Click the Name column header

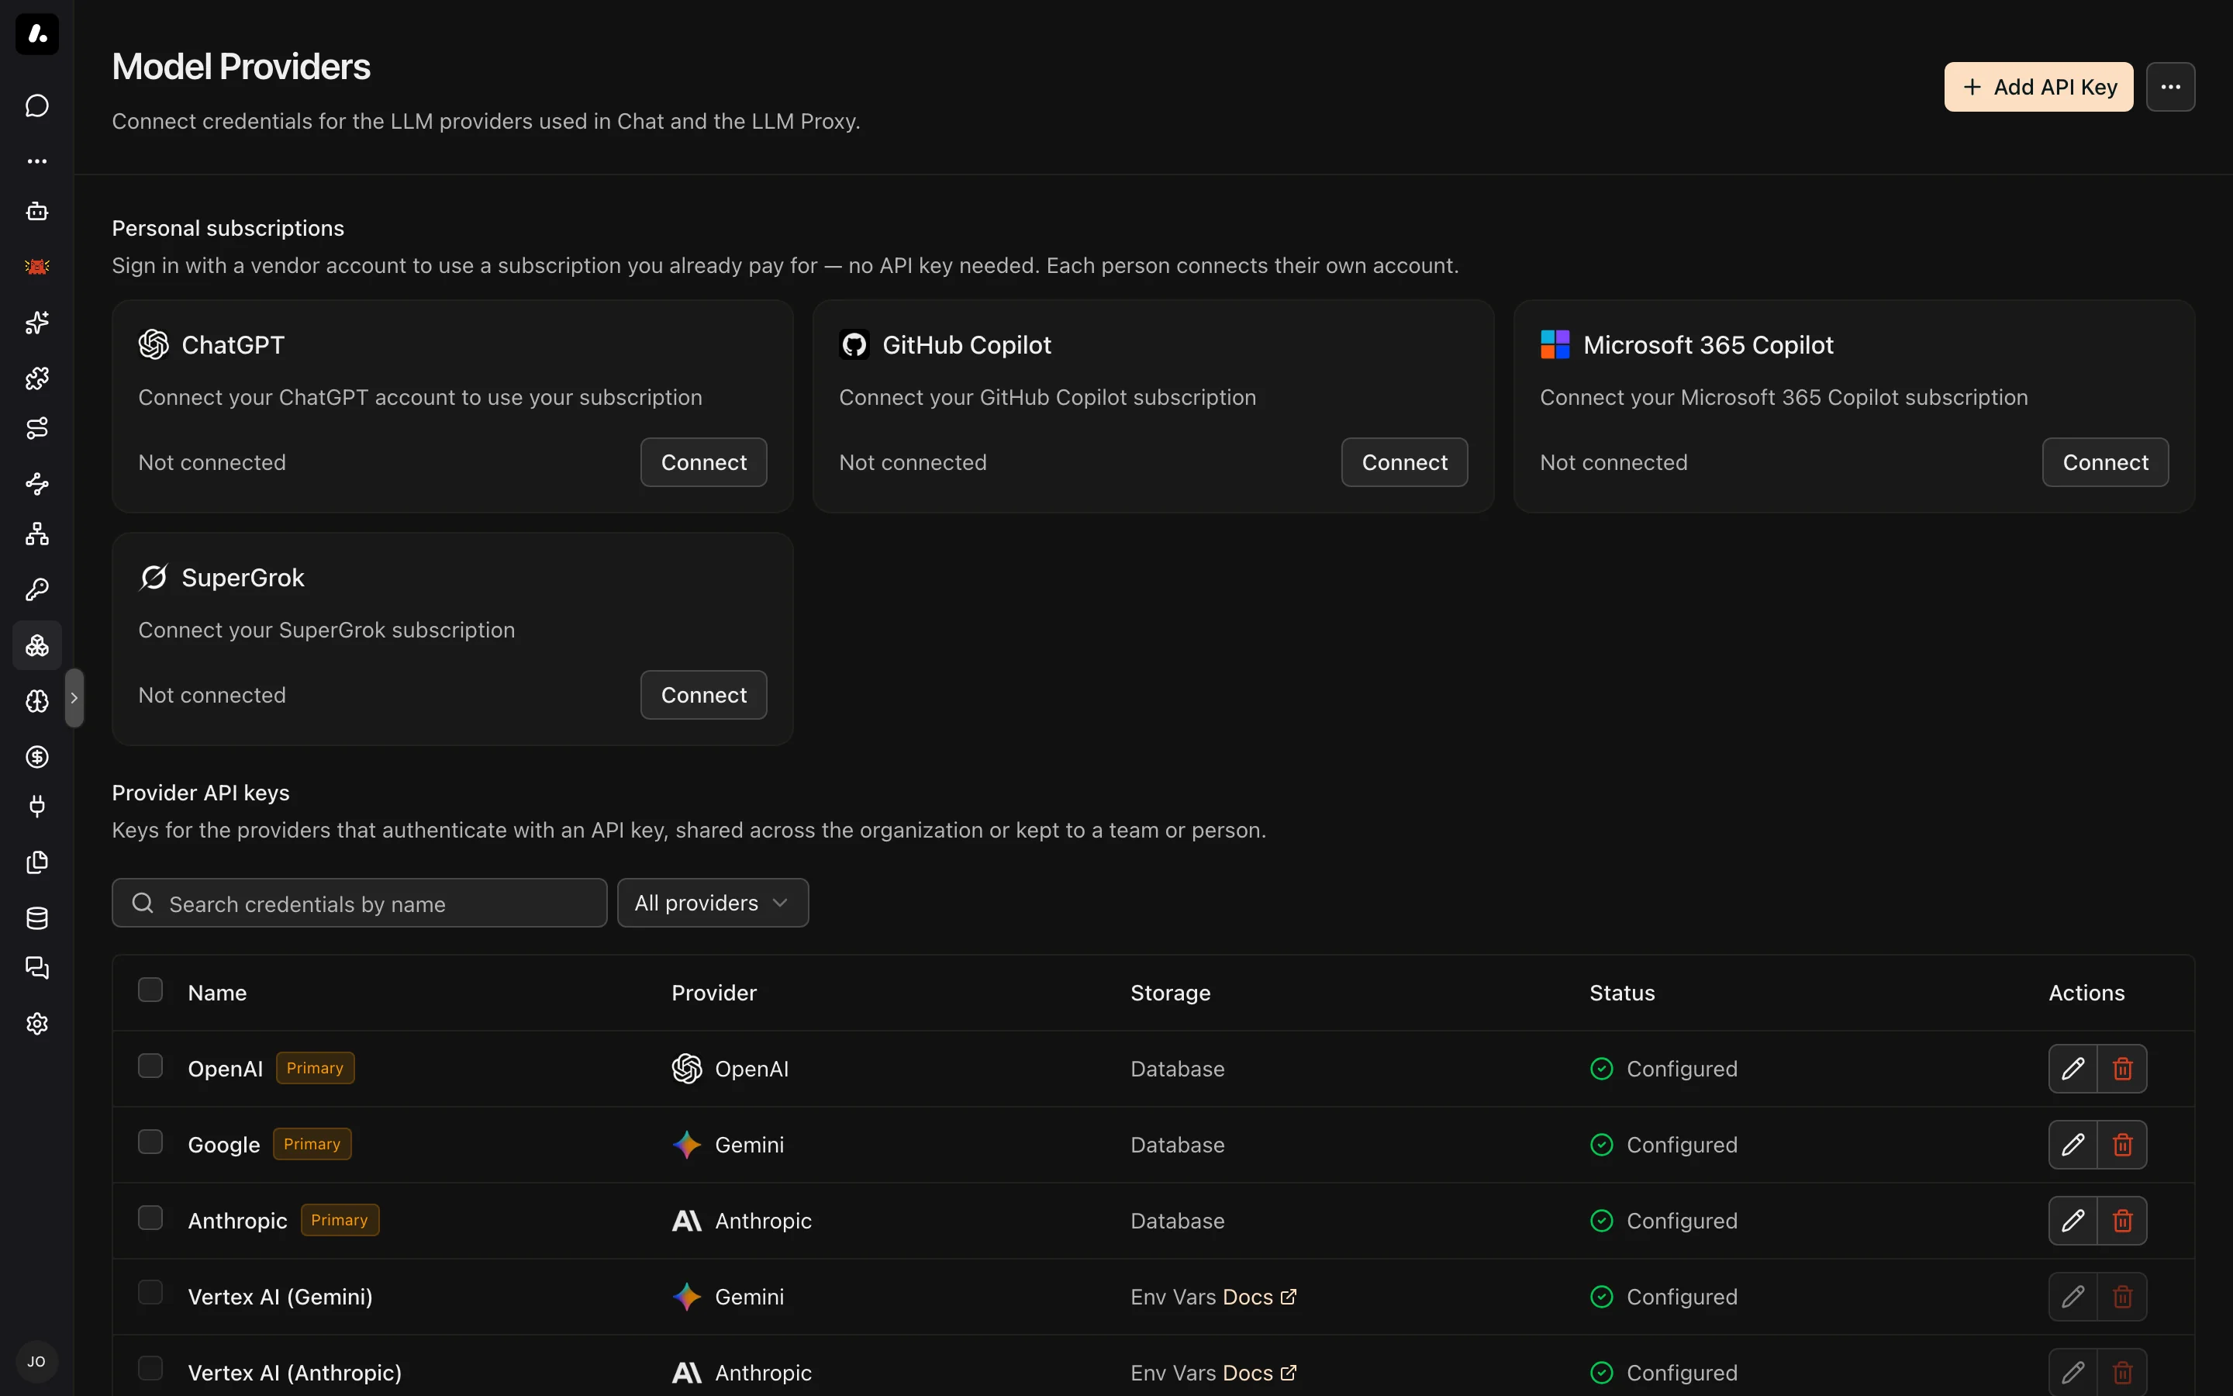tap(217, 993)
